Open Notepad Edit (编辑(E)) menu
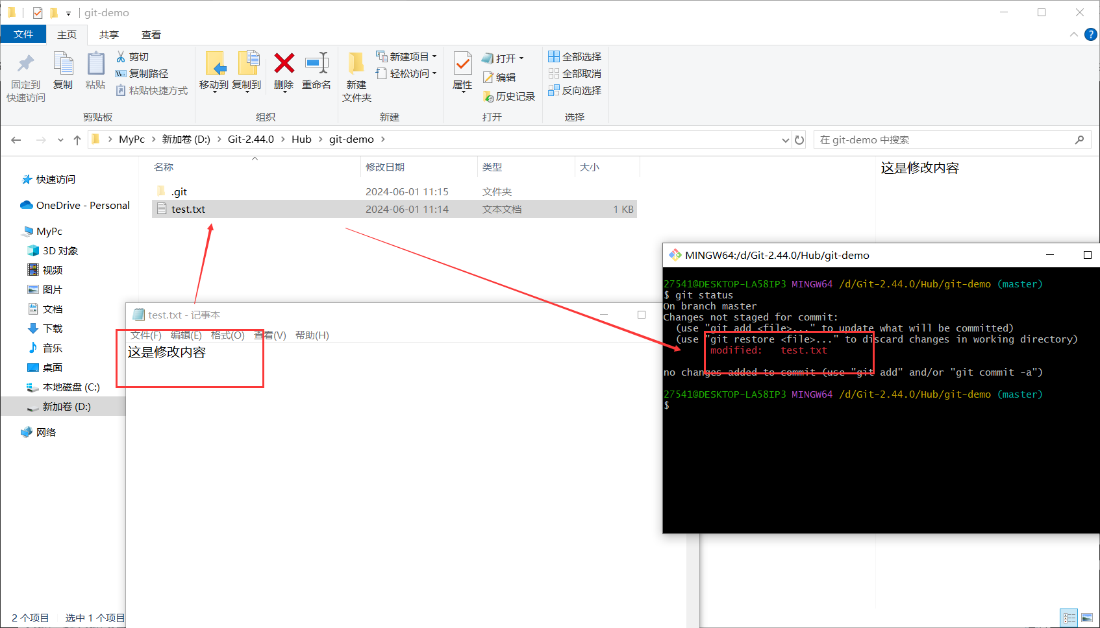1100x628 pixels. click(186, 335)
